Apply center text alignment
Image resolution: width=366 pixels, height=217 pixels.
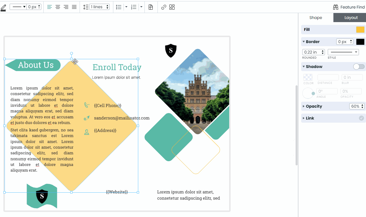[58, 7]
